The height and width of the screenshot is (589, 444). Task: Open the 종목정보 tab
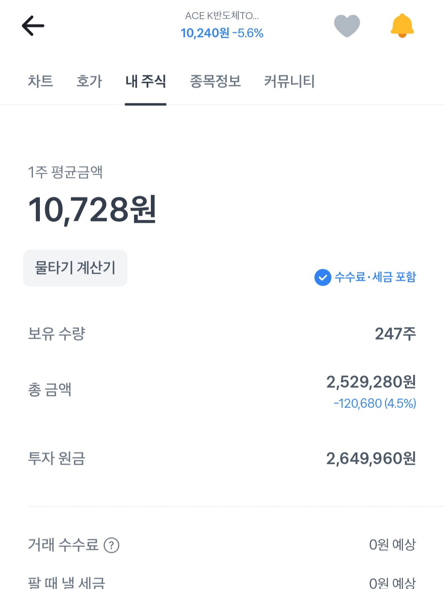click(x=215, y=81)
